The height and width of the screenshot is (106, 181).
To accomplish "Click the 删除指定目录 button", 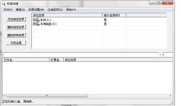I will coord(16,27).
